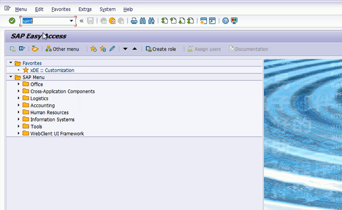Select the xDE :: Customization favorite
342x210 pixels.
(x=52, y=70)
